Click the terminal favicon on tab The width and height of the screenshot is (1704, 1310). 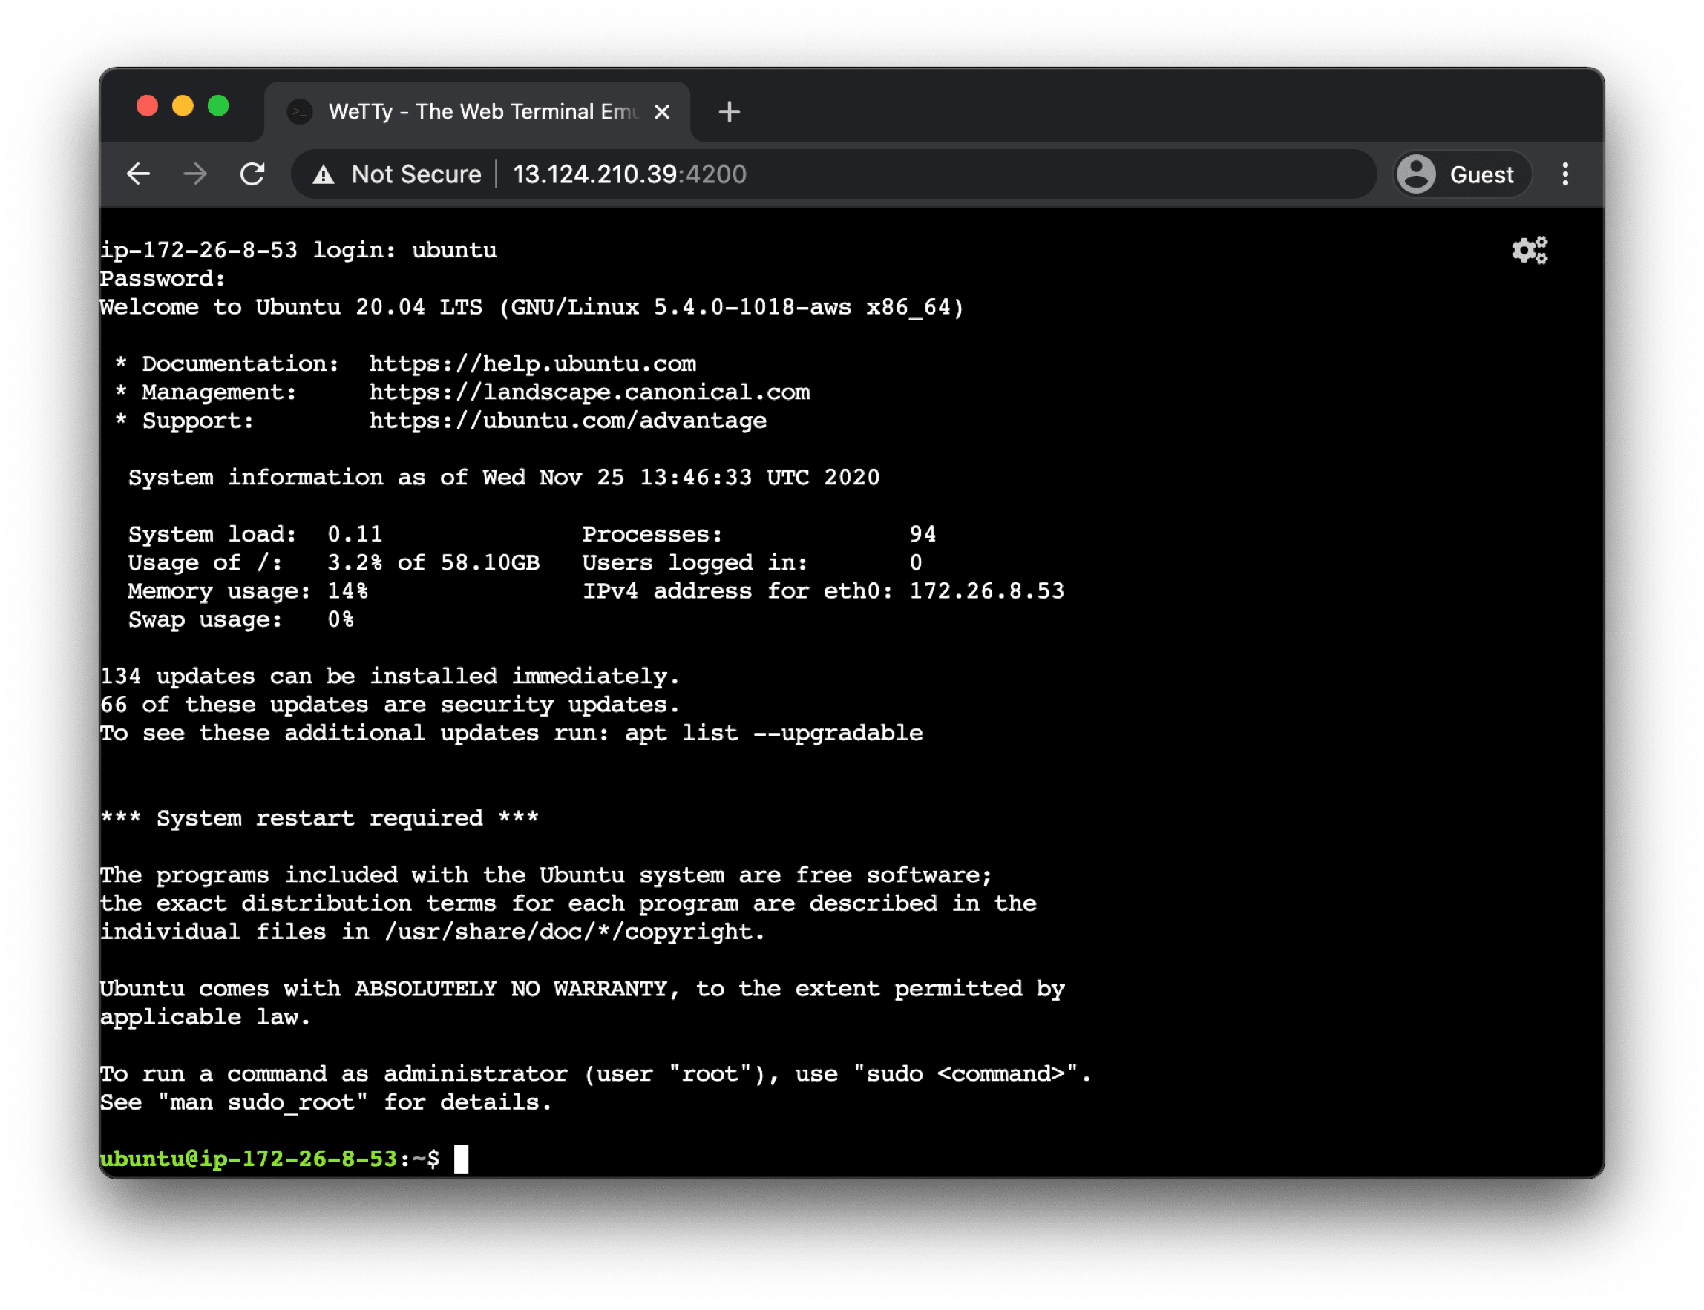(300, 112)
